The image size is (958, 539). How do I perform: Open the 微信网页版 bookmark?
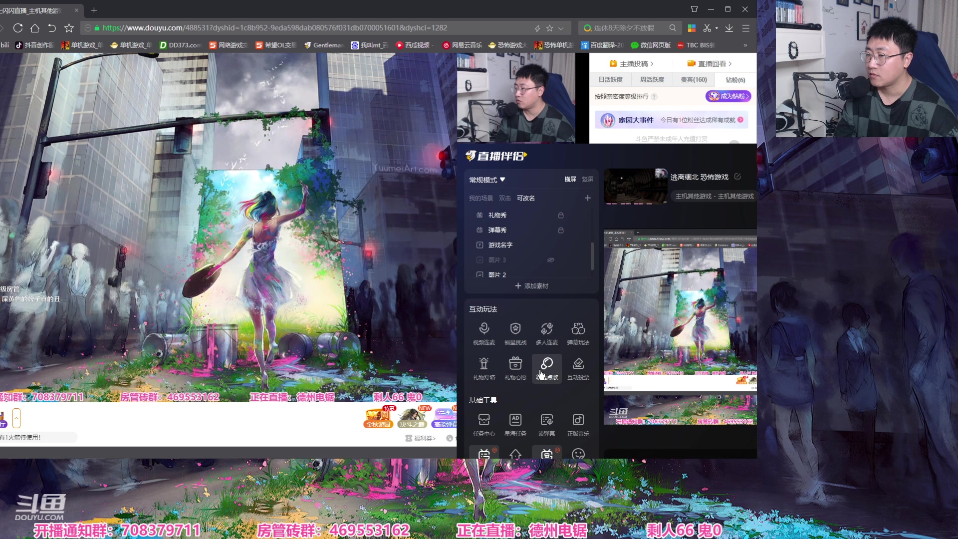(651, 45)
